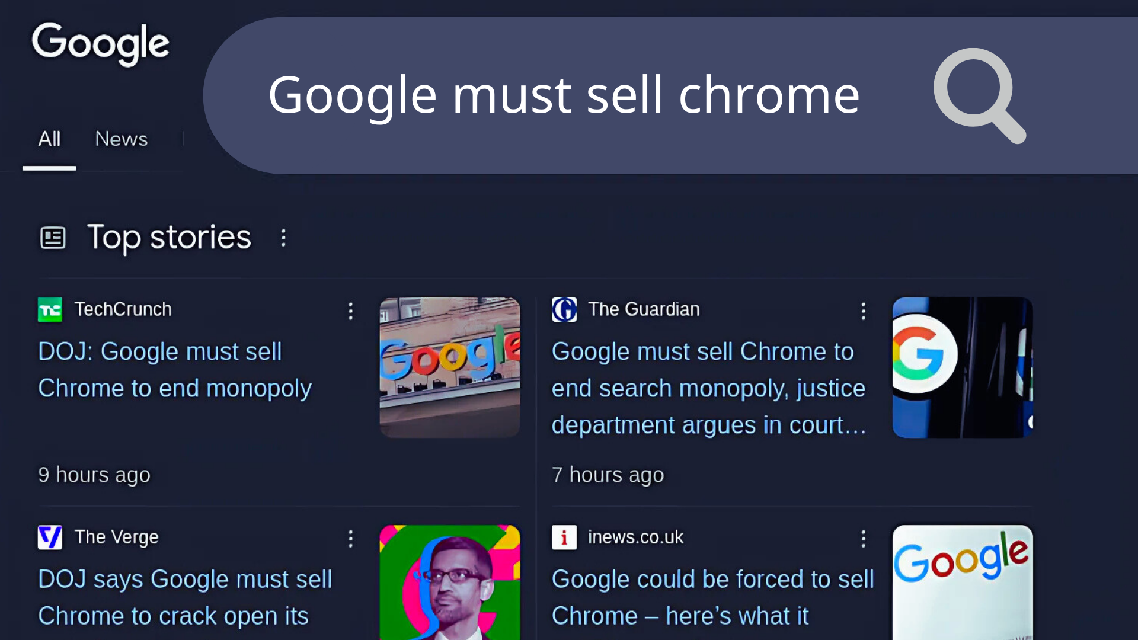This screenshot has height=640, width=1138.
Task: Click the magnifying glass search icon
Action: (979, 95)
